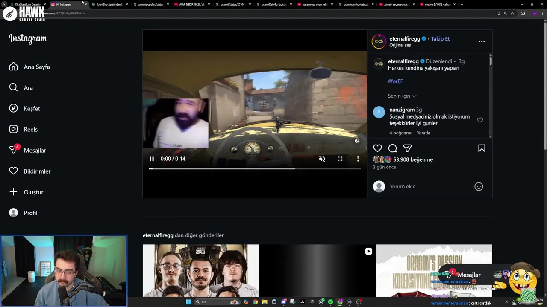547x307 pixels.
Task: Switch to husamyuyu yayın tab
Action: click(x=315, y=4)
